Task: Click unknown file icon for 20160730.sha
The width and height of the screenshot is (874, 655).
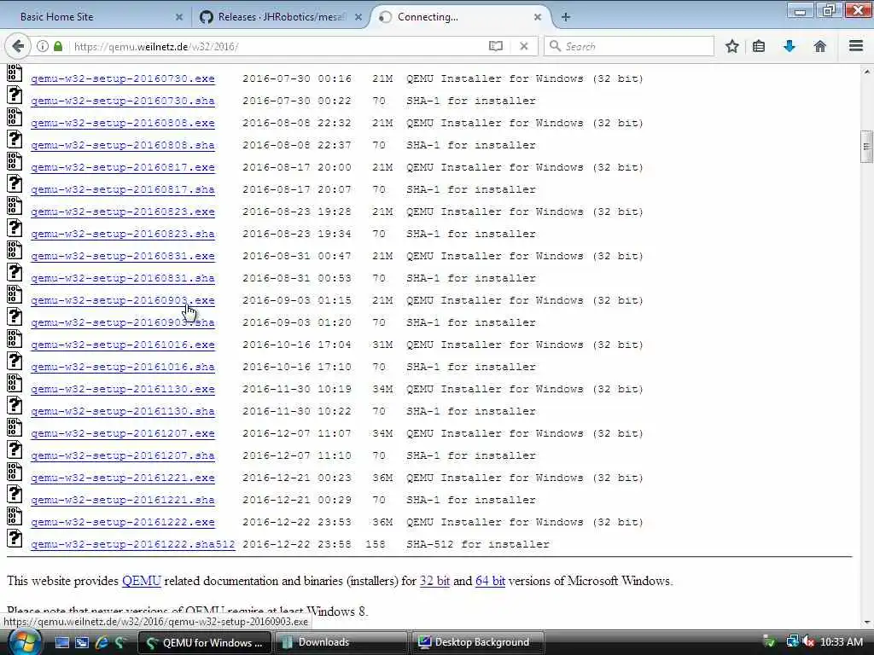Action: coord(15,95)
